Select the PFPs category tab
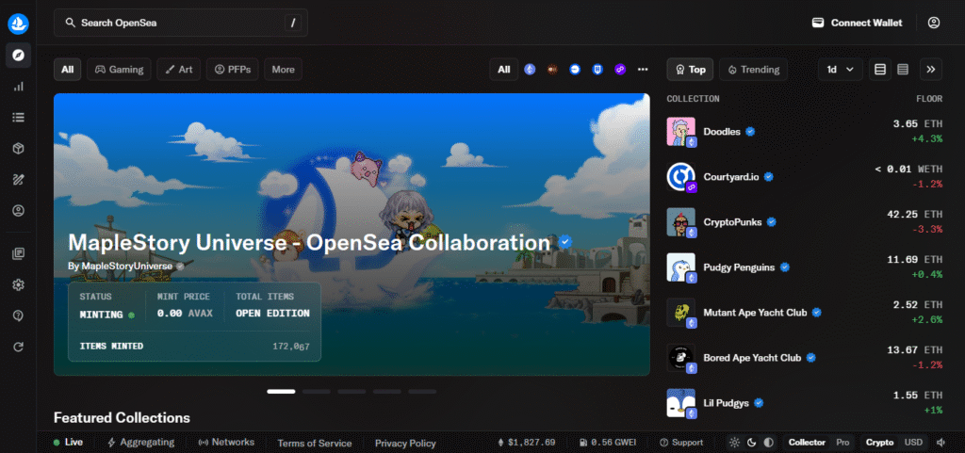 [233, 70]
